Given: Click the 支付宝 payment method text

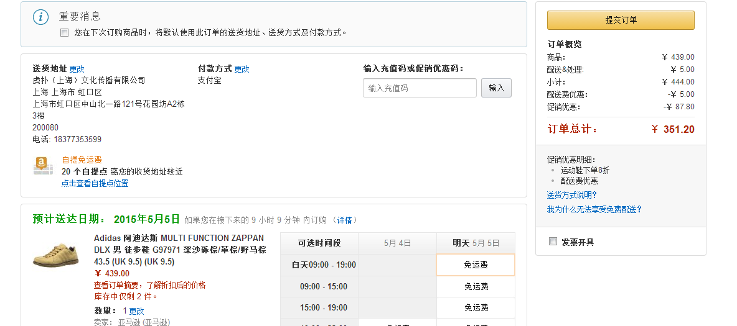Looking at the screenshot, I should (209, 81).
